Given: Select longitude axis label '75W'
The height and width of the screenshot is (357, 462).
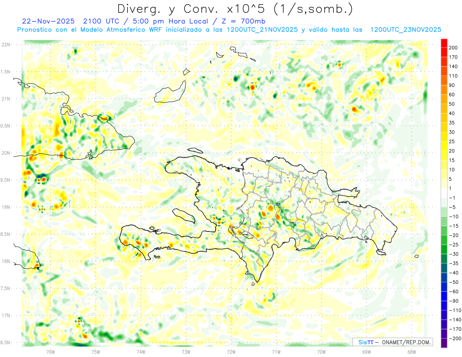Looking at the screenshot, I should point(95,352).
